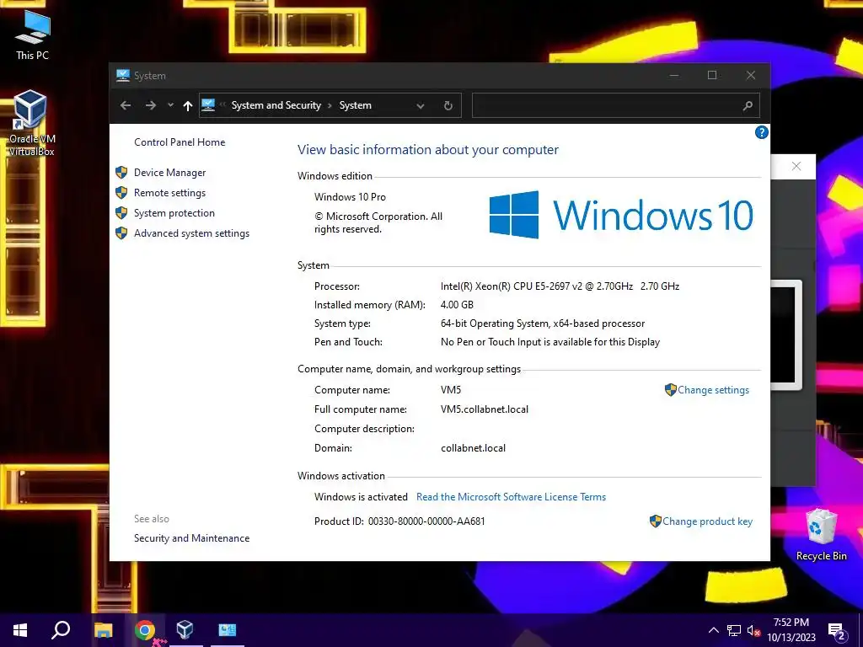
Task: Select the System breadcrumb segment
Action: [x=355, y=105]
